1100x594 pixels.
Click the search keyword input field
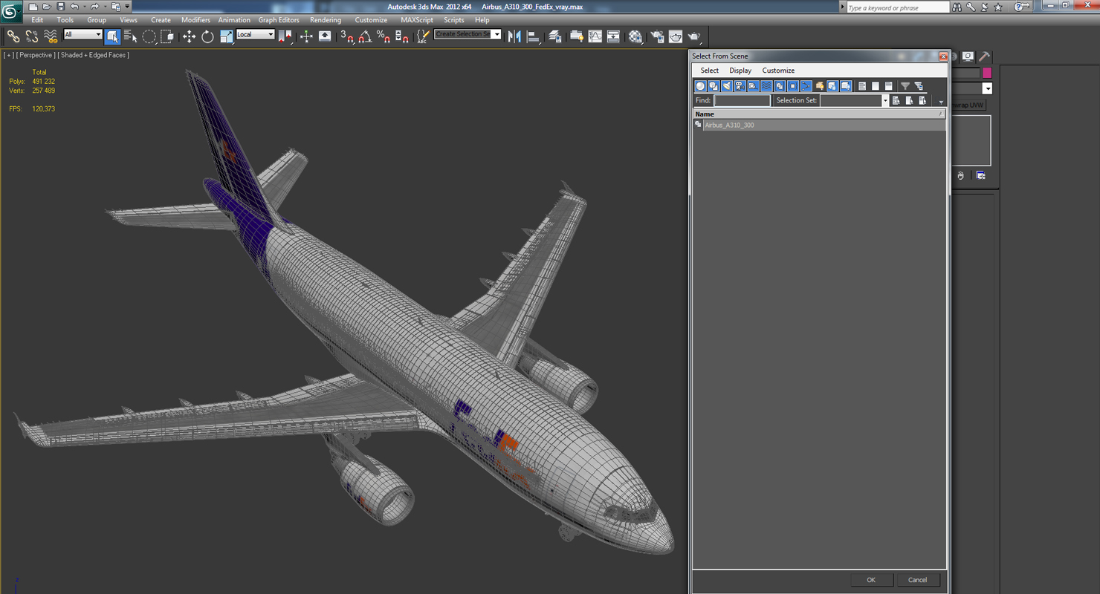[x=898, y=7]
